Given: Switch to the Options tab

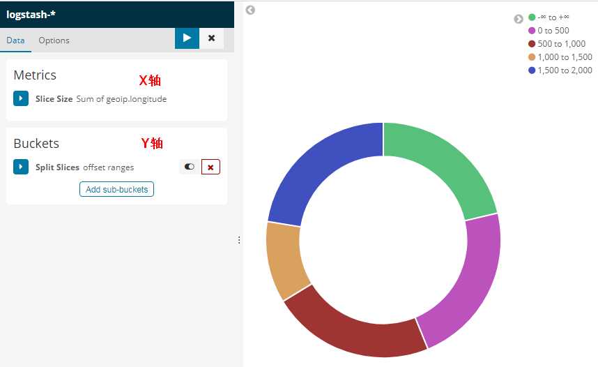Looking at the screenshot, I should tap(54, 40).
